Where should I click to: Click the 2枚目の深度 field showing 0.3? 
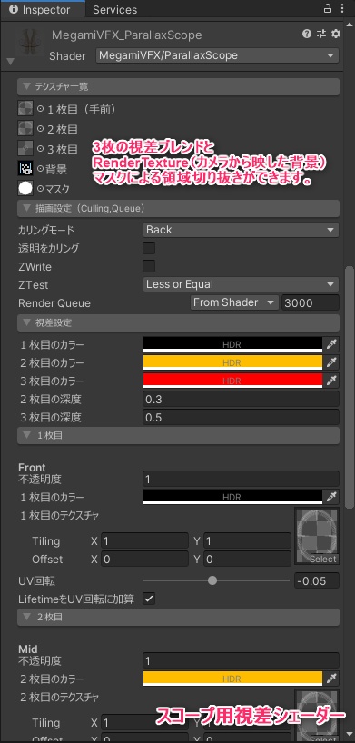(x=241, y=400)
